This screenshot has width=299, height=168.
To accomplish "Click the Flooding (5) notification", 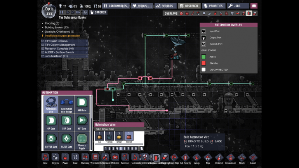I will [52, 23].
